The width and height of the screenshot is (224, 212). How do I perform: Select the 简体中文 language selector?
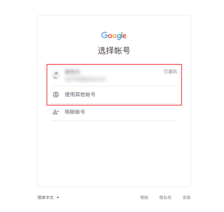48,198
